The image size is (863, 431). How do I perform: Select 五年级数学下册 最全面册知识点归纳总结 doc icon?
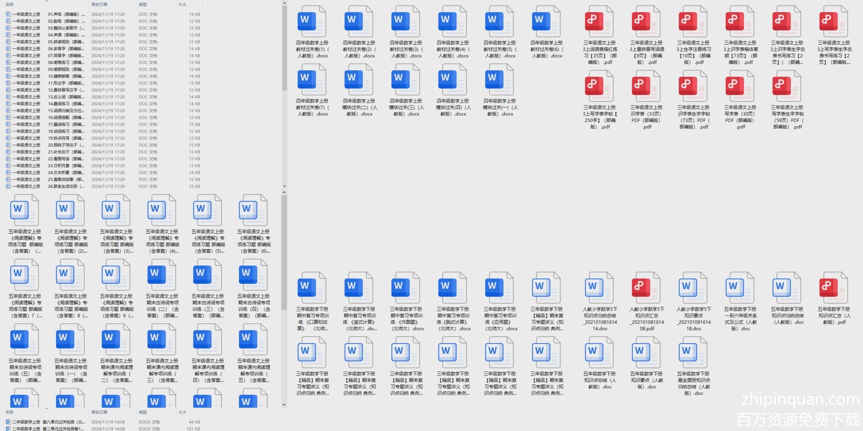point(693,353)
